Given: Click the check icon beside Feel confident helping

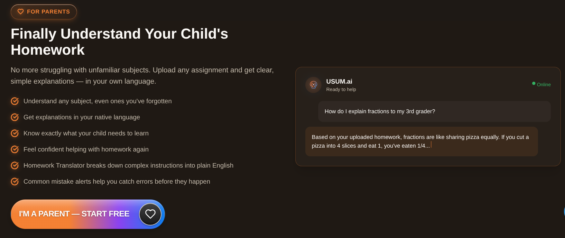Looking at the screenshot, I should [15, 149].
